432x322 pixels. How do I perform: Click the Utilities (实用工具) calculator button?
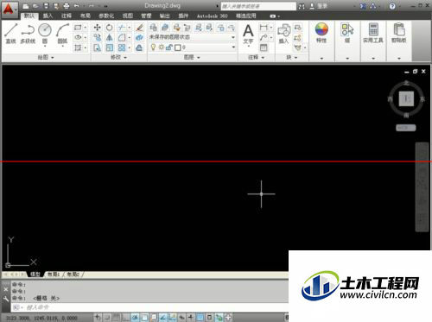tap(373, 33)
